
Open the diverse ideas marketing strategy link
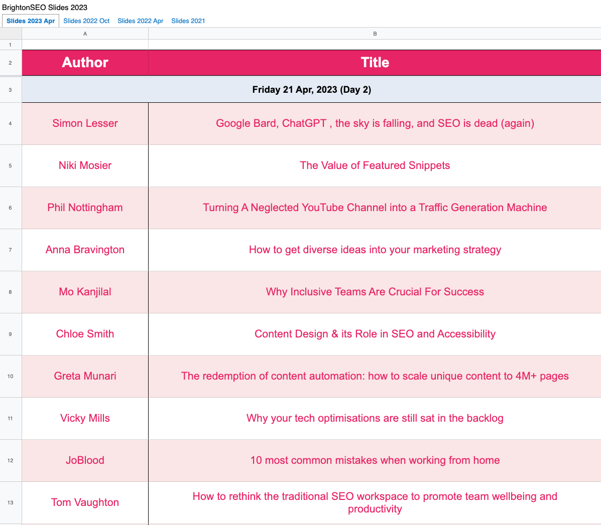click(375, 250)
